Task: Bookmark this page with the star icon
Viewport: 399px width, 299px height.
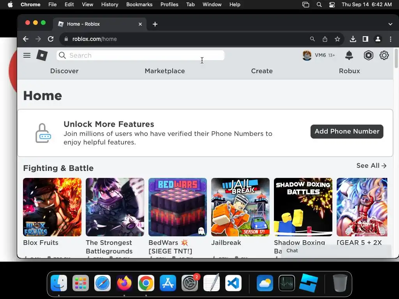Action: pyautogui.click(x=337, y=39)
